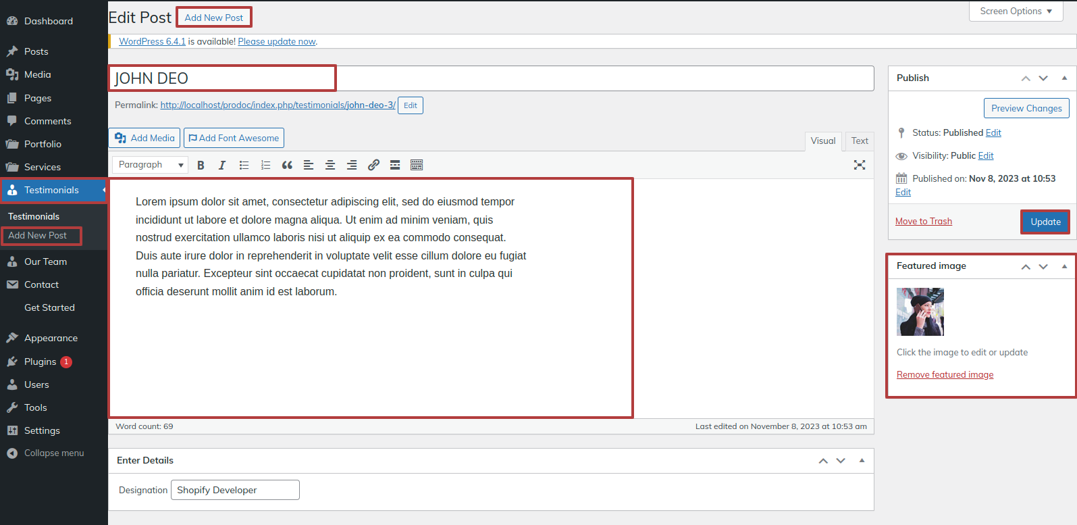The image size is (1077, 525).
Task: Toggle the editor toolbar kitchen sink
Action: [x=417, y=166]
